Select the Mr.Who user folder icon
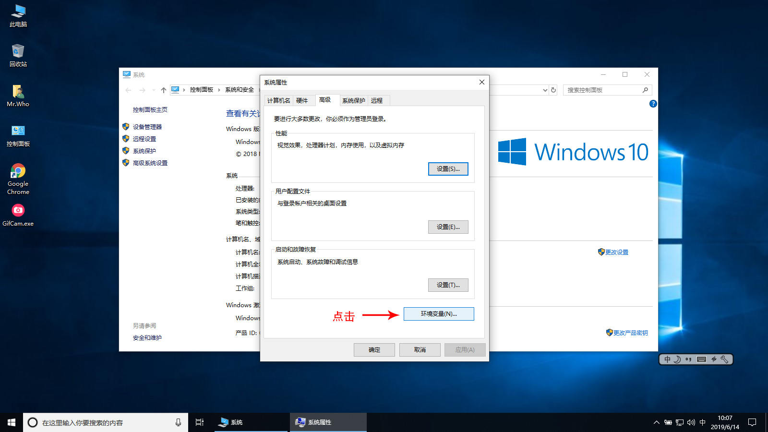 (x=18, y=96)
